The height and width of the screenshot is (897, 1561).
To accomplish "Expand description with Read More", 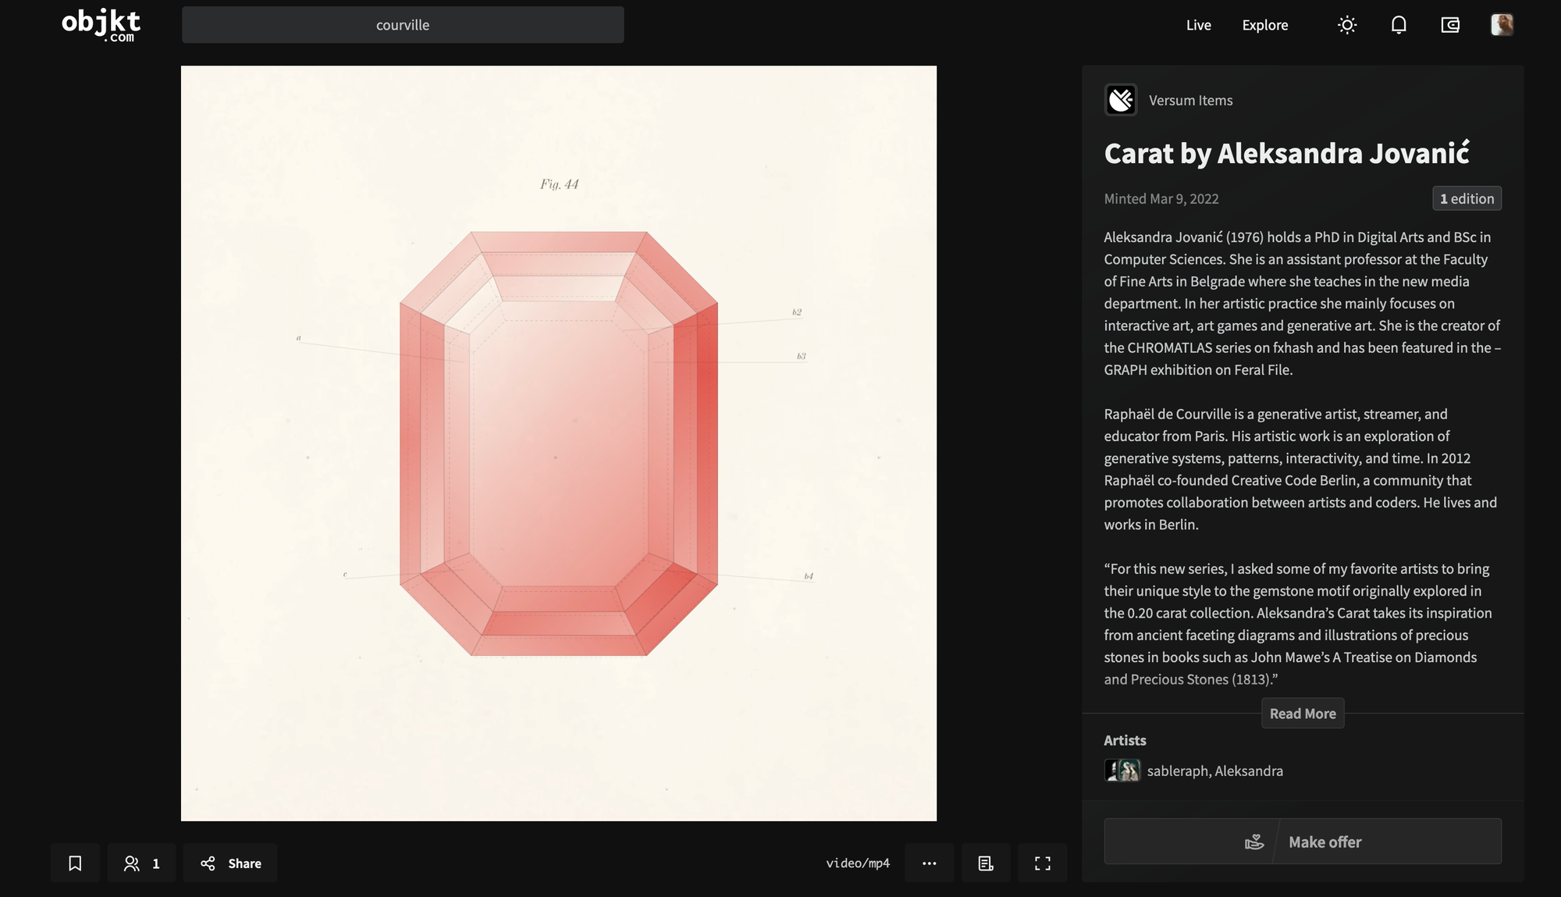I will pos(1302,714).
